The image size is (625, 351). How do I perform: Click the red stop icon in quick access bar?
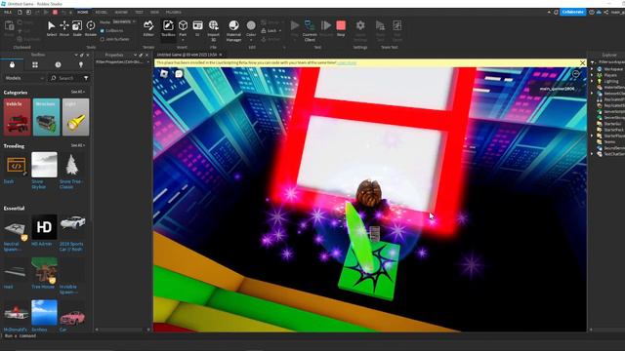(x=55, y=13)
